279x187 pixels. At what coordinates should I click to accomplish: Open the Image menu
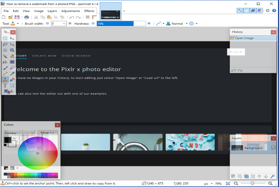39,11
